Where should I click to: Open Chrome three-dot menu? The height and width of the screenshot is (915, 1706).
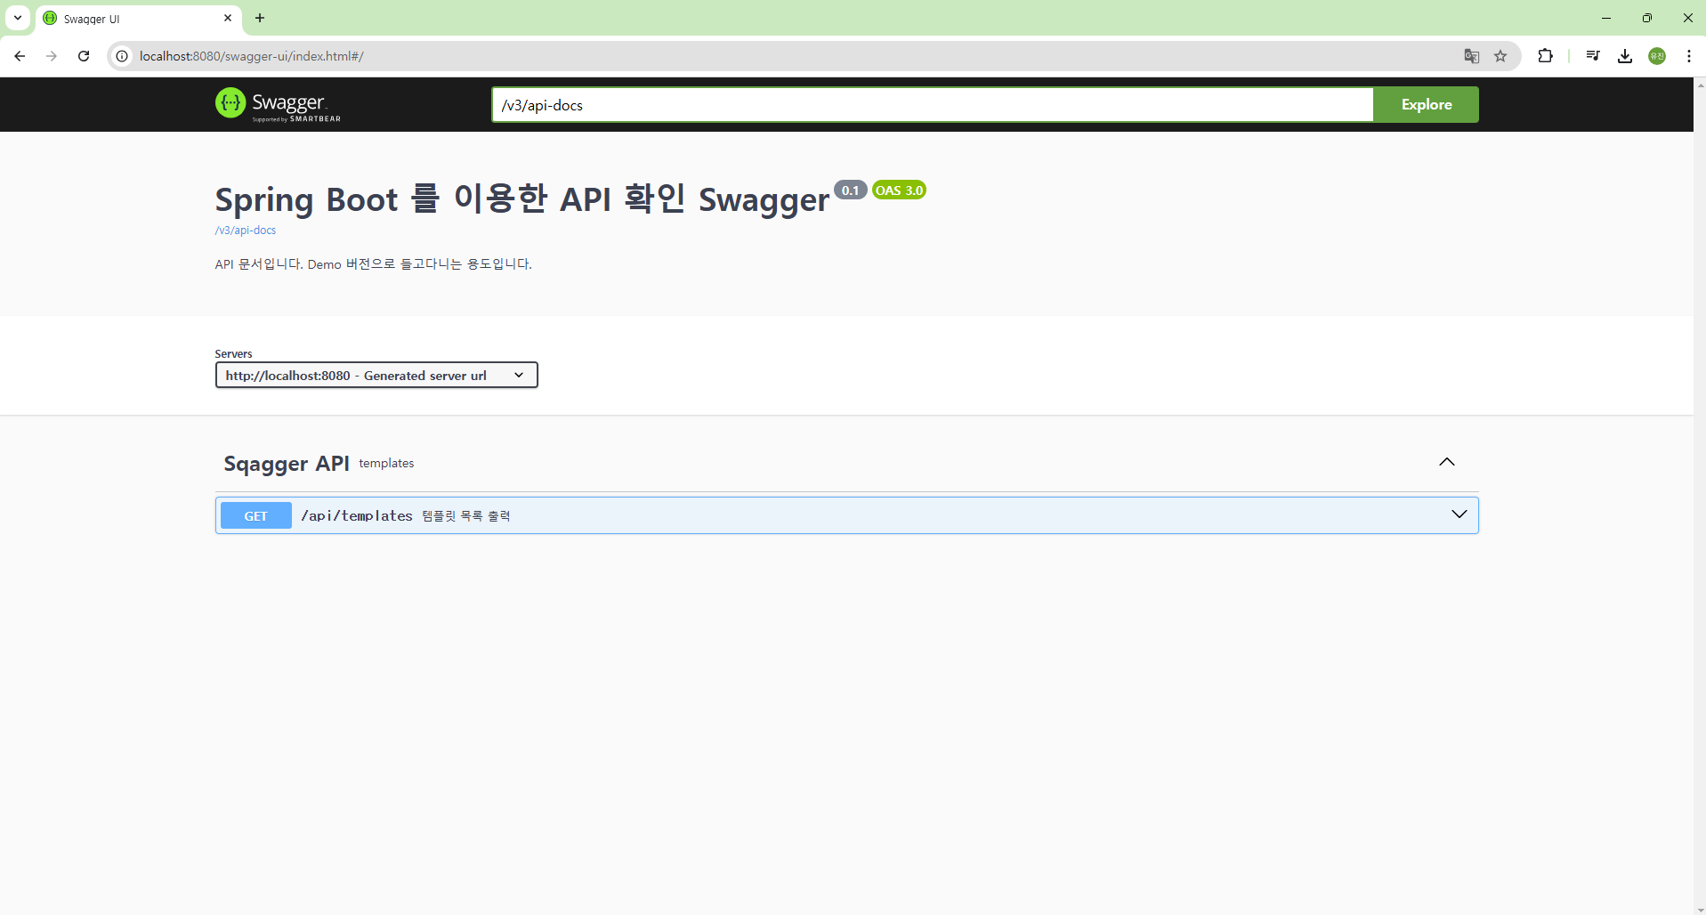point(1689,56)
